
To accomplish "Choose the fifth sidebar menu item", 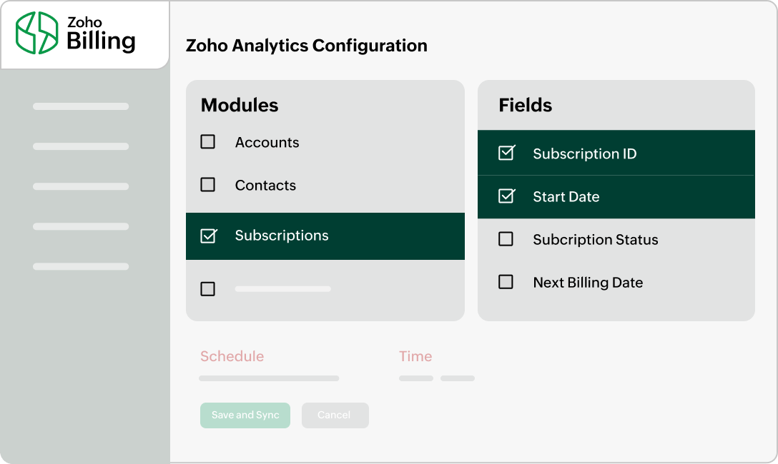I will (x=81, y=266).
